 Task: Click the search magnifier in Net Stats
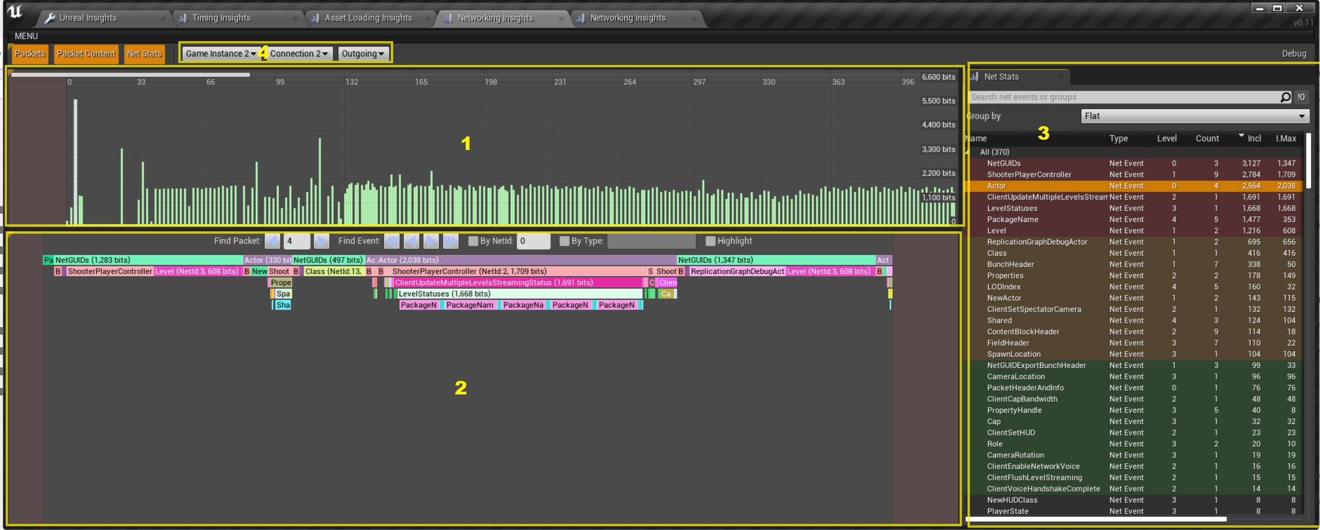coord(1285,97)
